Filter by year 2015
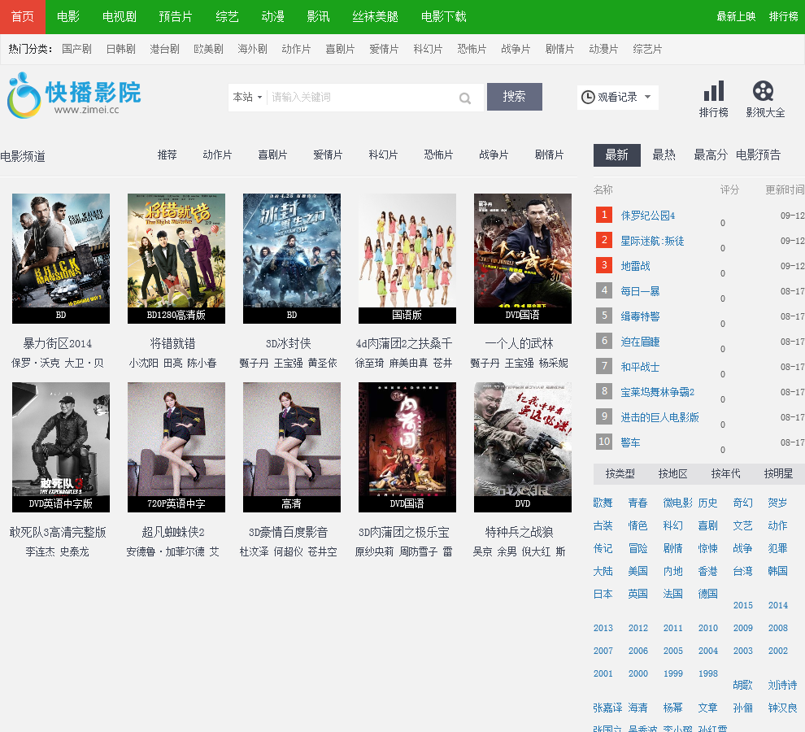The image size is (805, 732). coord(743,605)
